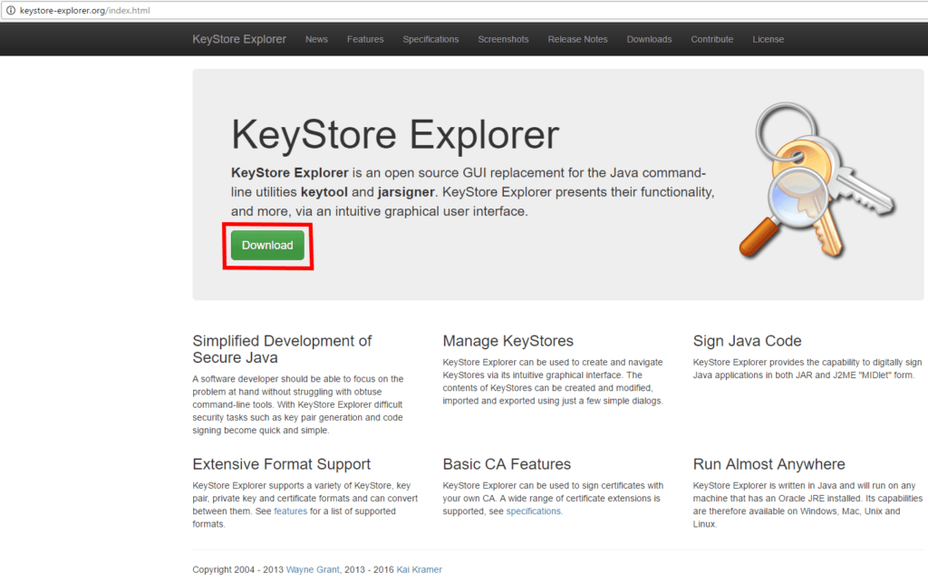
Task: Click the 'Extensive Format Support' heading
Action: 281,464
